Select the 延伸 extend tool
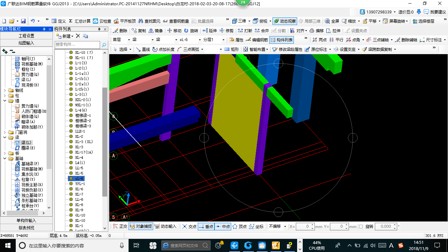The height and width of the screenshot is (252, 448). [210, 31]
